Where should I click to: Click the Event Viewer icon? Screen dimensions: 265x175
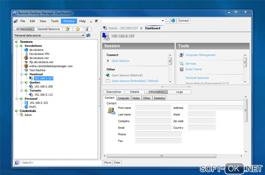pos(182,69)
